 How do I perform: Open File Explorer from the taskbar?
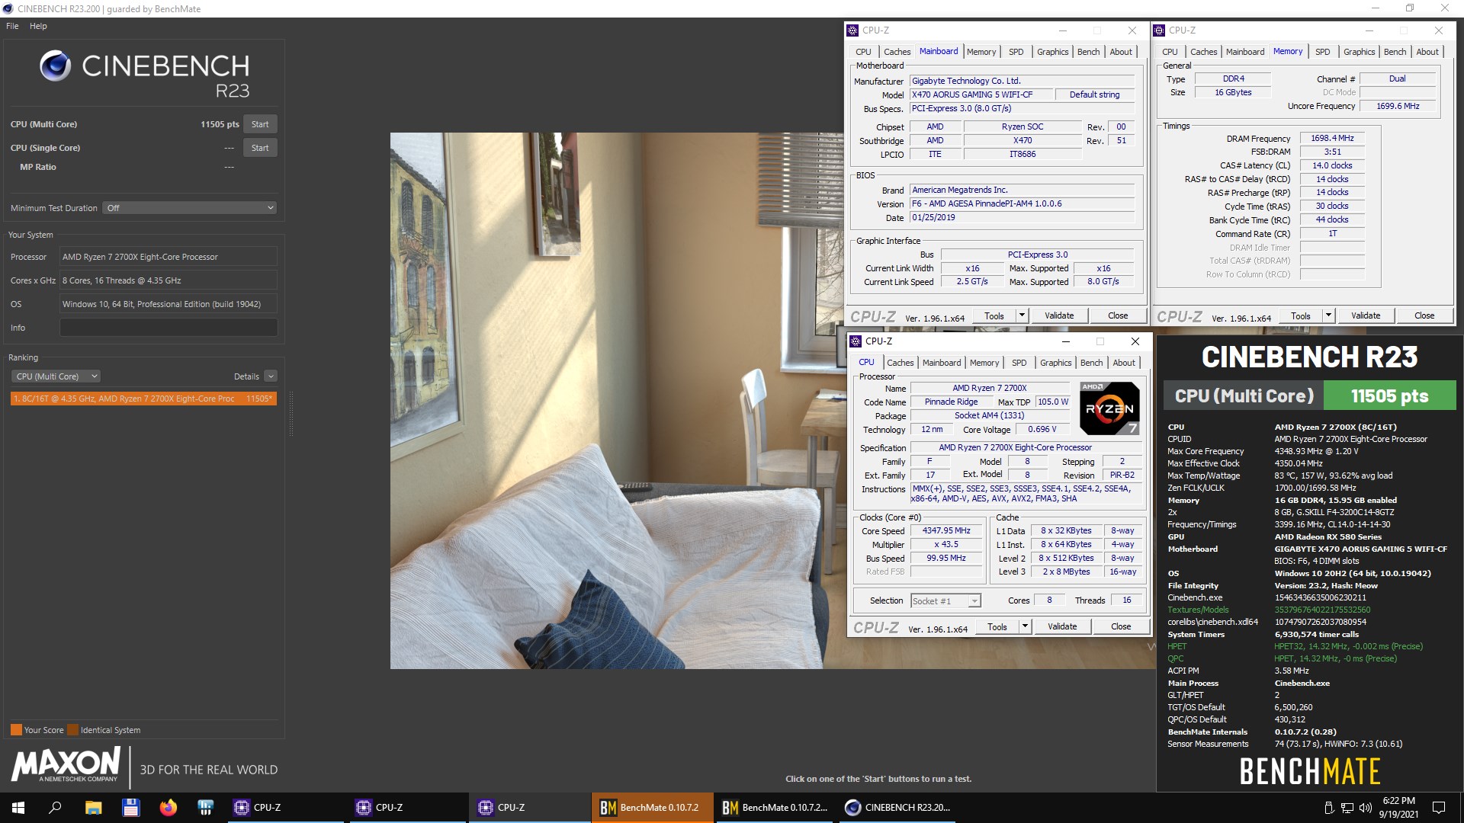93,807
